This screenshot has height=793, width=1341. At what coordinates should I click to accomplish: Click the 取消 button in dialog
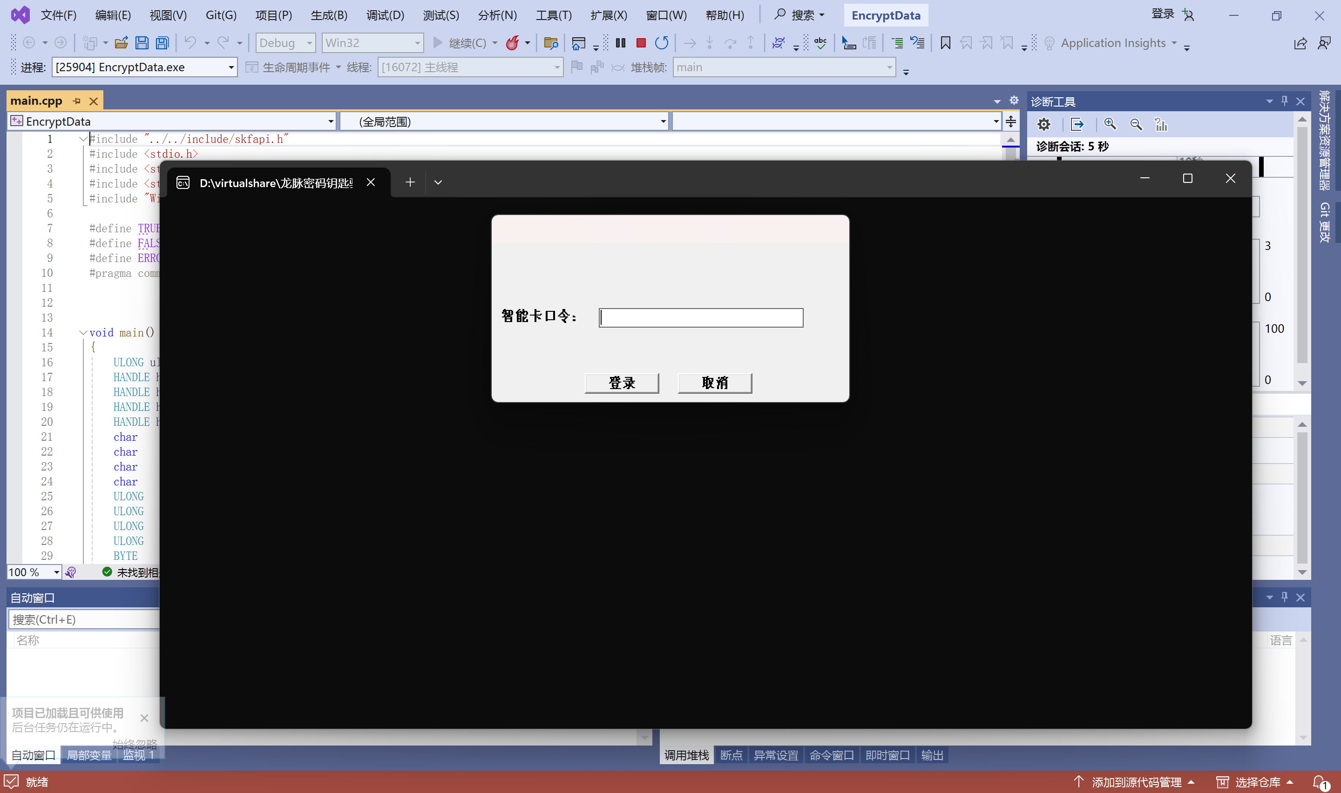[x=715, y=383]
